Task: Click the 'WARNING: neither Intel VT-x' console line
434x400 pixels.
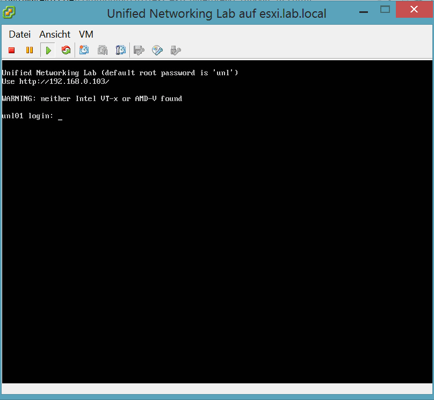Action: point(92,98)
